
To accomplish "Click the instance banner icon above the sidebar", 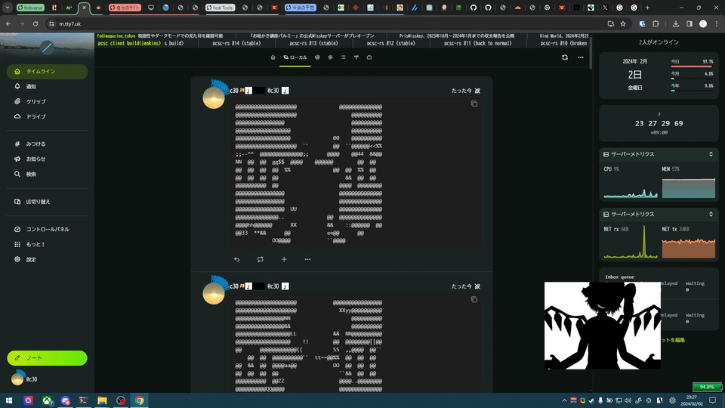I will (x=47, y=47).
